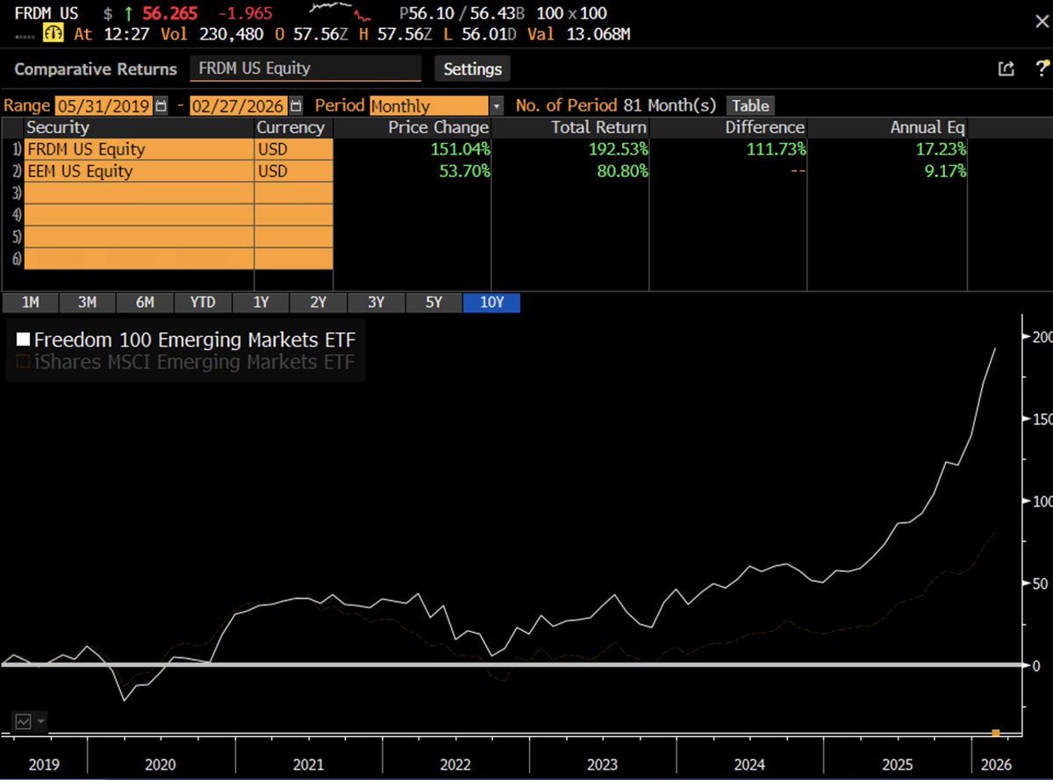1053x780 pixels.
Task: Click the empty security row 5
Action: click(139, 237)
